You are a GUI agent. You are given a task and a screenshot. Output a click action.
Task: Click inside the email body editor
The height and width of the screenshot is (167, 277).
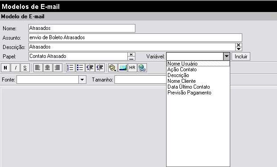point(84,127)
